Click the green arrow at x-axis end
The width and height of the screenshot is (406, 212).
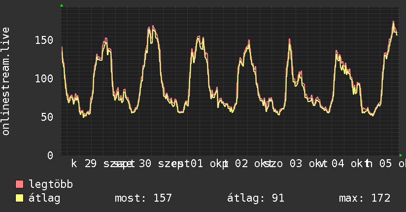[x=401, y=155]
